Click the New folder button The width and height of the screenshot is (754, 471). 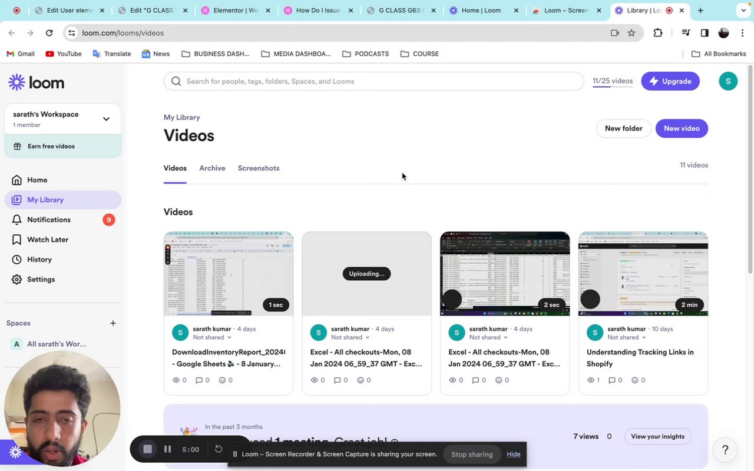623,128
